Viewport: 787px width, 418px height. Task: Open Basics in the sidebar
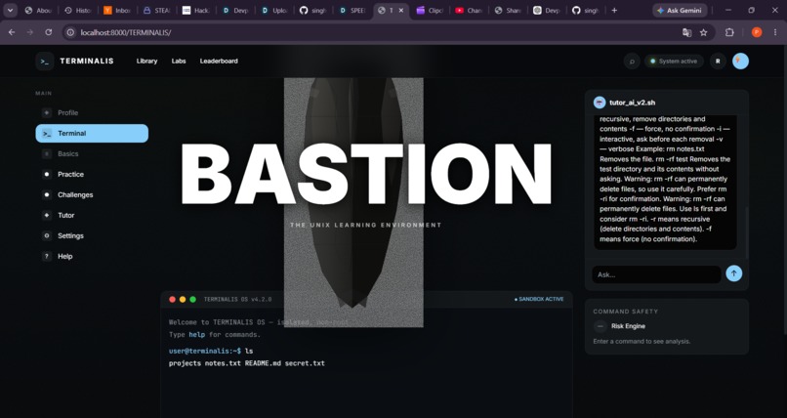[x=92, y=154]
